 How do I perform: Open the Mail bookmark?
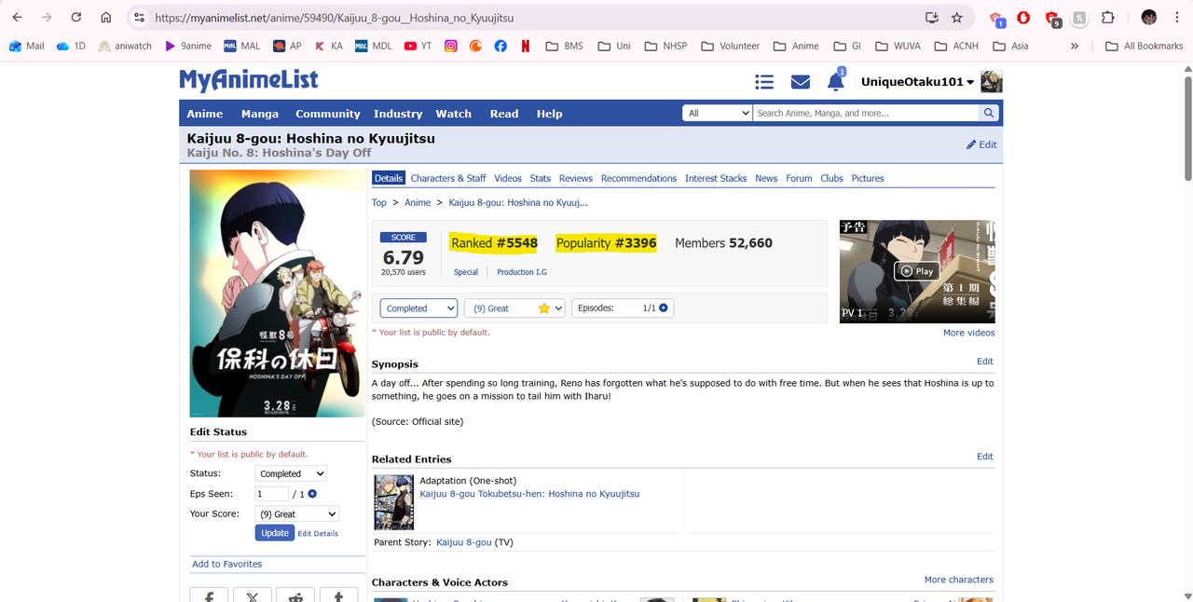(x=26, y=46)
